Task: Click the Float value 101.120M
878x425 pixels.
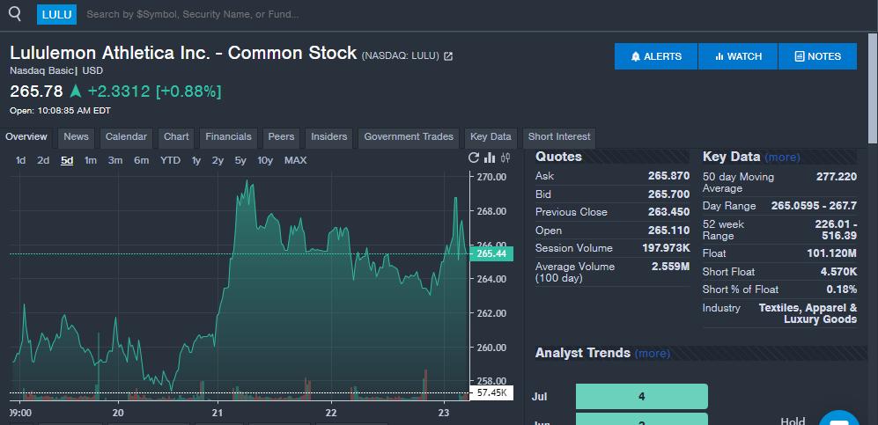Action: tap(831, 254)
